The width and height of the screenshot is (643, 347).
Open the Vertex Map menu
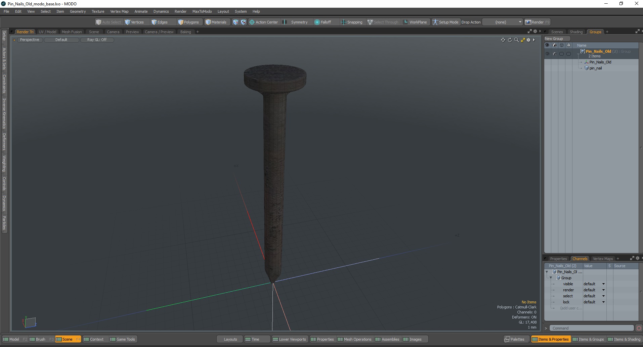coord(119,11)
